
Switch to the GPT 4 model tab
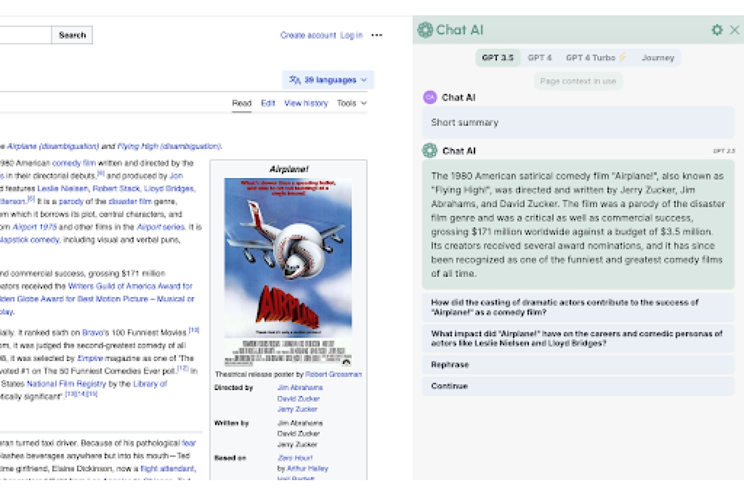tap(539, 58)
